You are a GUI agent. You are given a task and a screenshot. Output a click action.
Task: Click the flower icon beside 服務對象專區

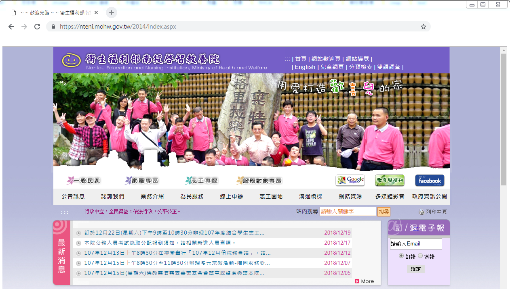pyautogui.click(x=240, y=181)
